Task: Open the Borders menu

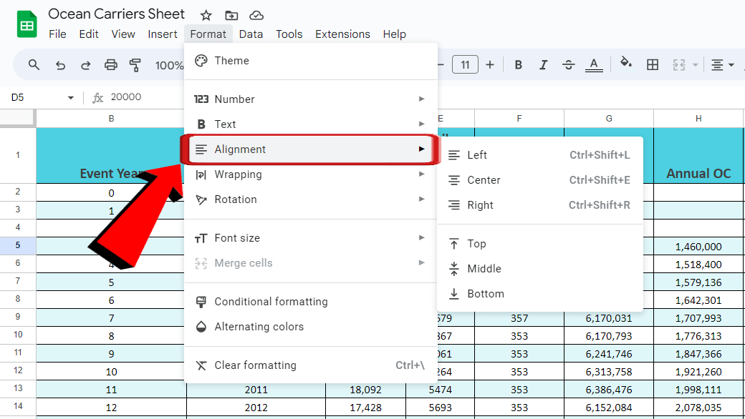Action: coord(653,64)
